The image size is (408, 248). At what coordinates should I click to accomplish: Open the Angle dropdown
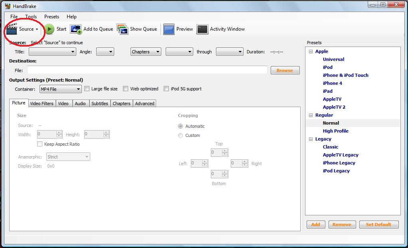click(105, 52)
